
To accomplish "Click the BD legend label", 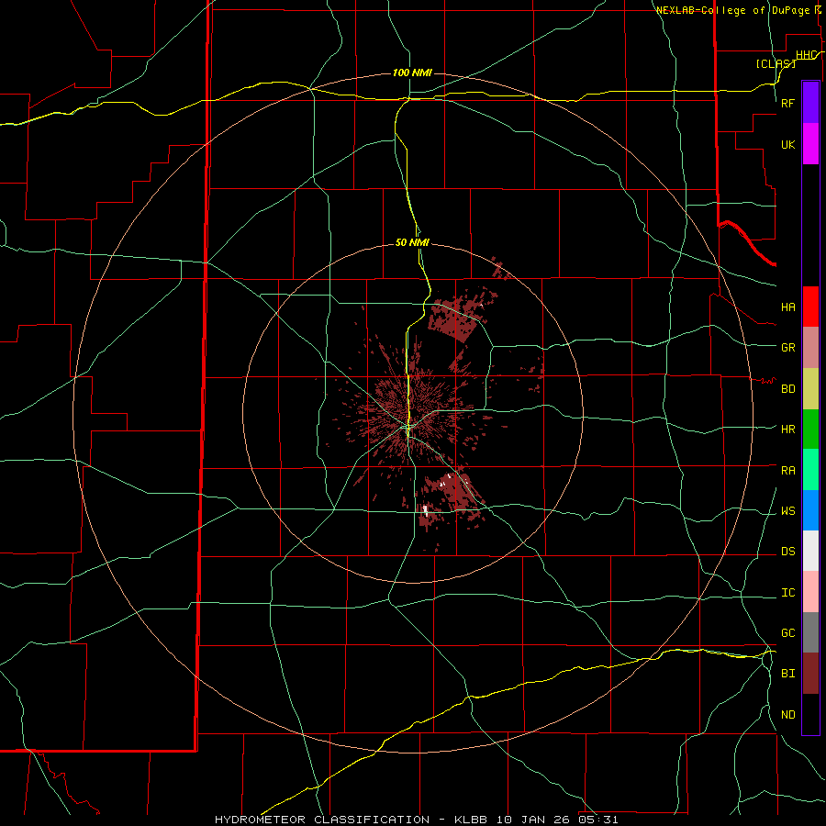I will [788, 389].
